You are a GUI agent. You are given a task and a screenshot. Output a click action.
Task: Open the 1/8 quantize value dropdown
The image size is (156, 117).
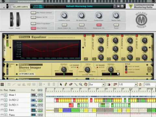click(x=128, y=84)
